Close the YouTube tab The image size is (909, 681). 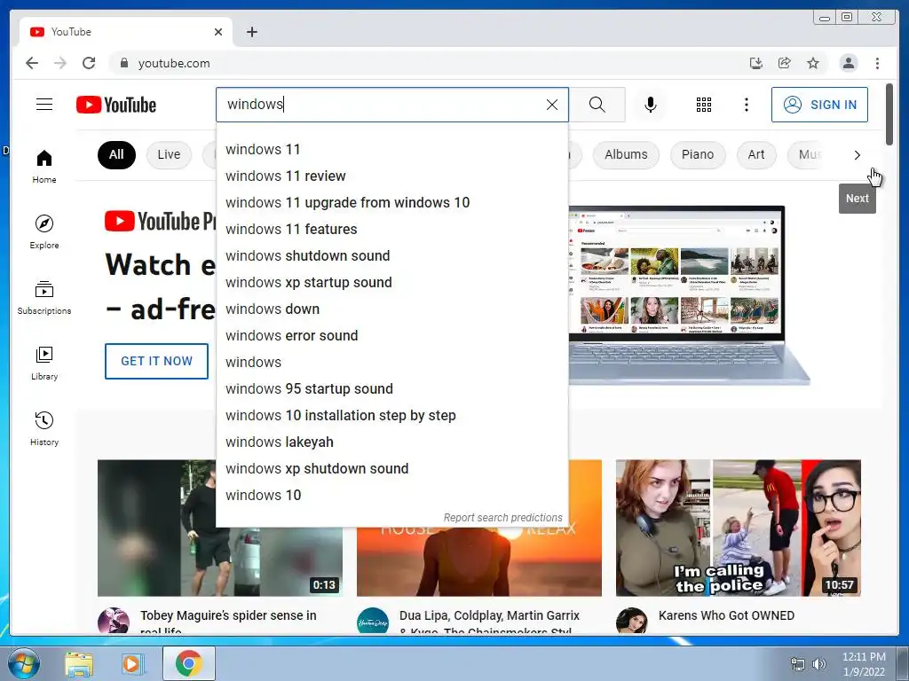(218, 32)
